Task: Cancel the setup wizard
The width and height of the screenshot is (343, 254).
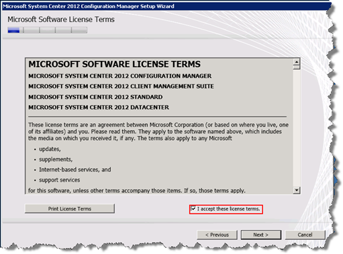Action: 305,235
